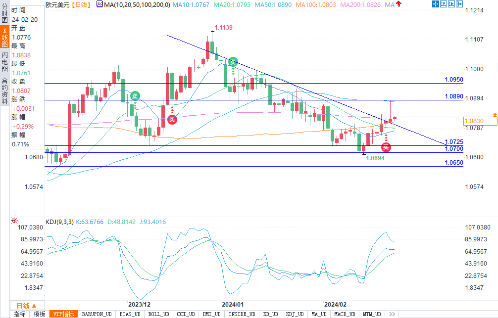Click the red buy marker right of 2023/12
Image resolution: width=498 pixels, height=318 pixels.
pyautogui.click(x=171, y=119)
